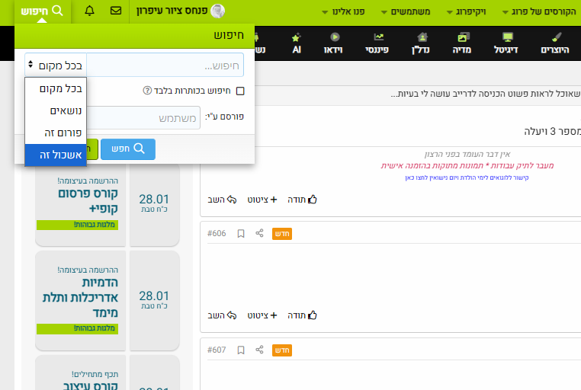This screenshot has height=390, width=581.
Task: Click the חדש badge on post #607
Action: tap(282, 350)
